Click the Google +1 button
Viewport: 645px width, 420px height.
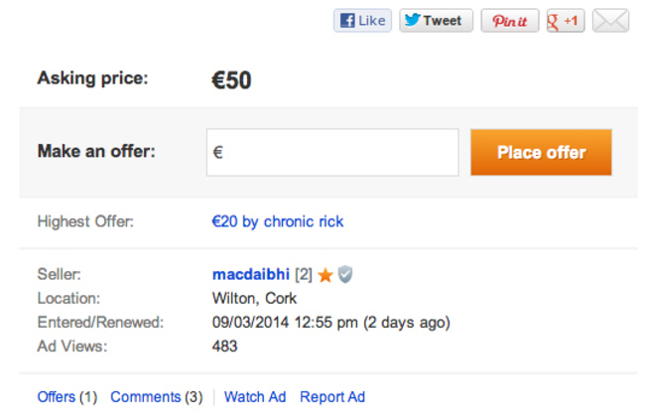[x=566, y=21]
